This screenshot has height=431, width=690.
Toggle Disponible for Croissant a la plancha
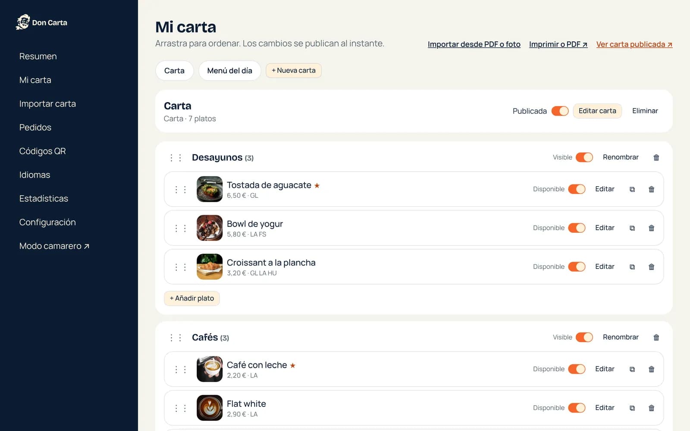coord(577,267)
